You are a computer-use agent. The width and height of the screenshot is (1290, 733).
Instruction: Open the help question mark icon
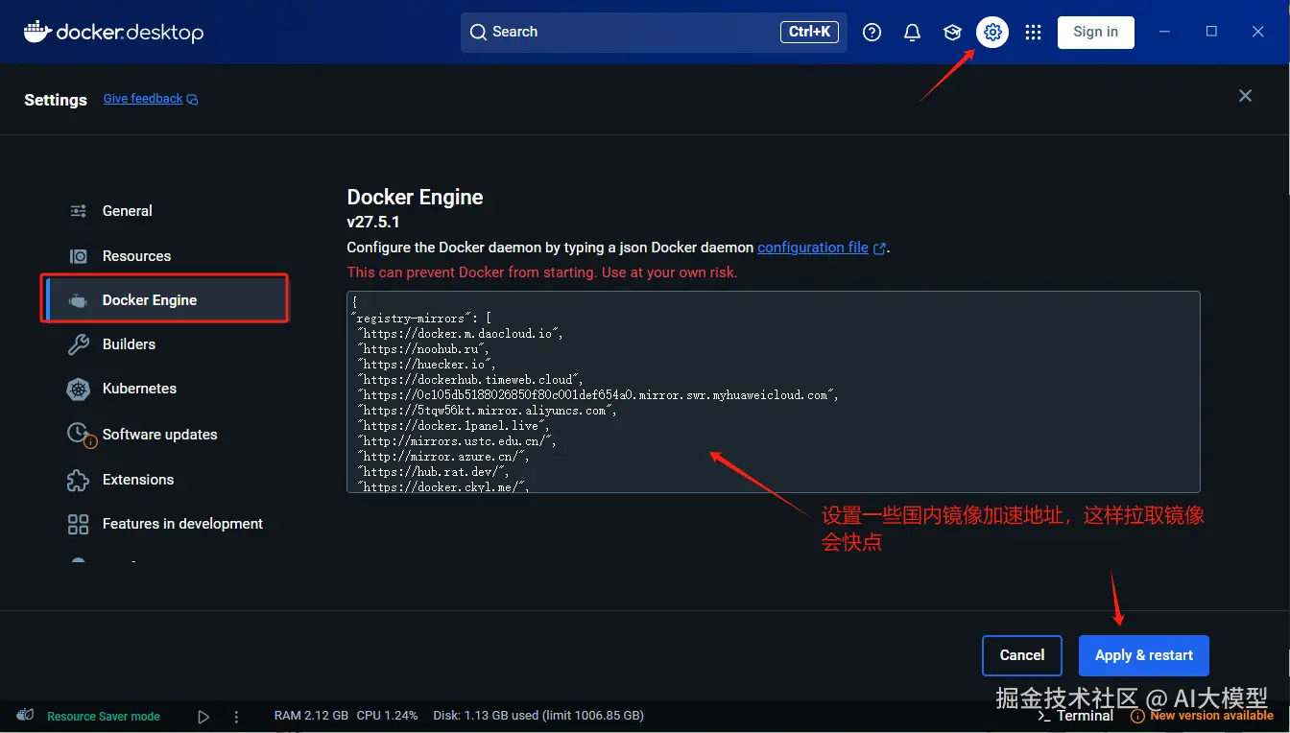pos(872,32)
